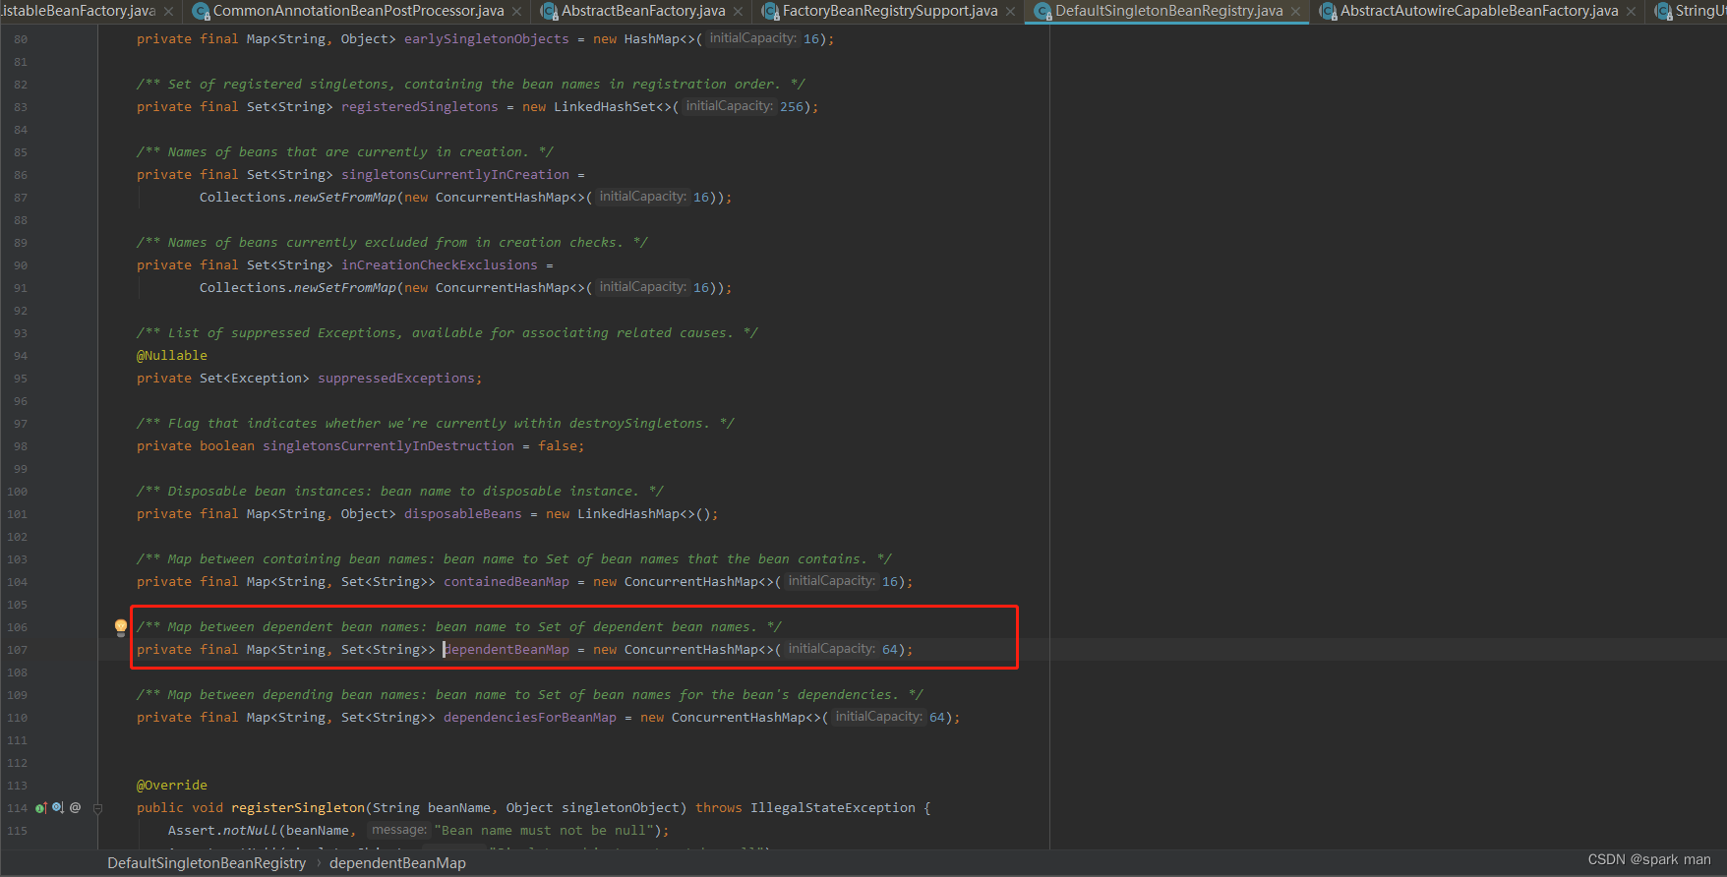This screenshot has width=1727, height=877.
Task: Click Assert.notNull call on line 115
Action: click(x=223, y=831)
